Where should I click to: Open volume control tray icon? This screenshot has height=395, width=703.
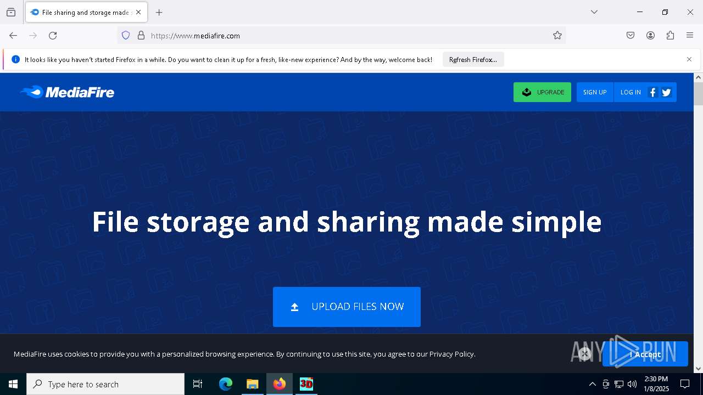[632, 384]
